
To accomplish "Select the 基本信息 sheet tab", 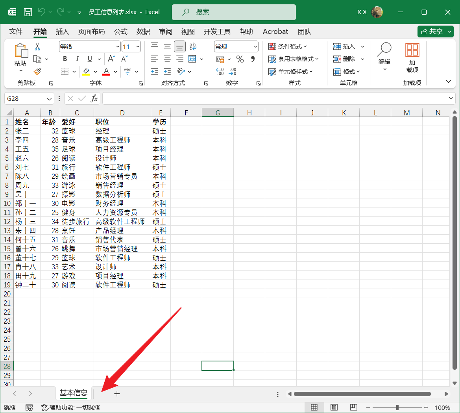I will point(74,393).
